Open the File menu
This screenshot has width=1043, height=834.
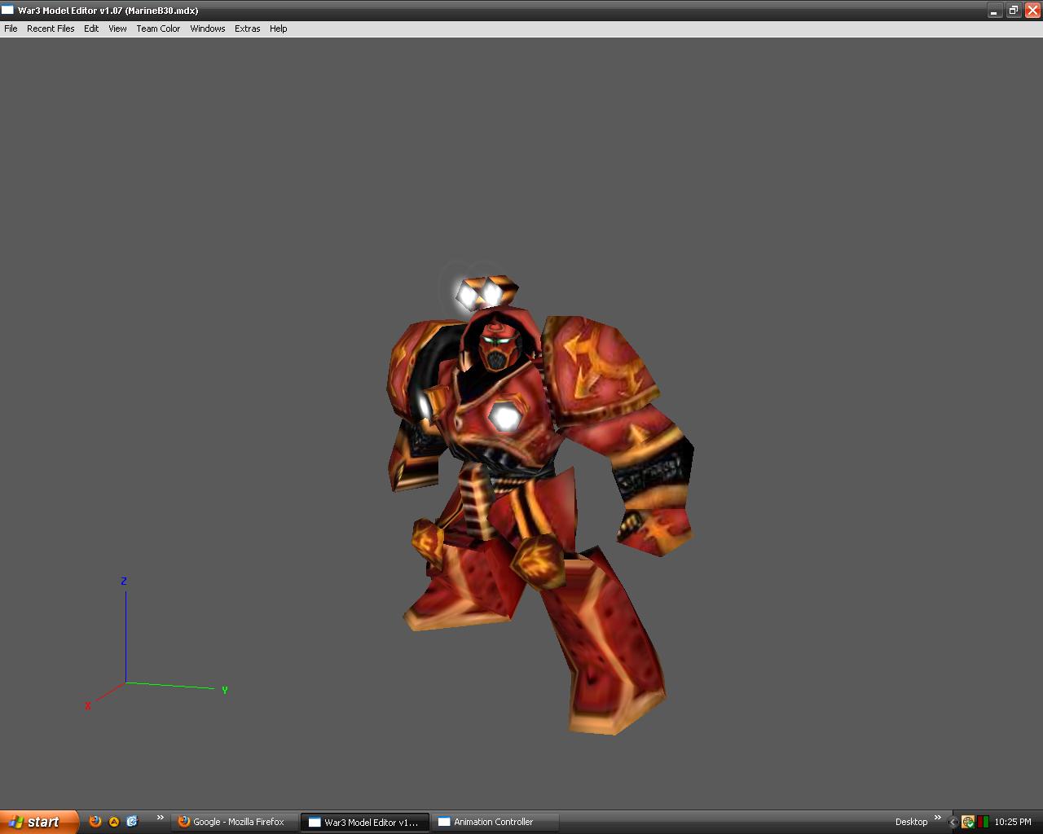tap(11, 29)
